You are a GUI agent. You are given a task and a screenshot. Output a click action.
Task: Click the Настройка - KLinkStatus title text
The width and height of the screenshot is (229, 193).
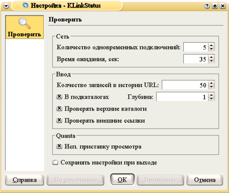coord(66,5)
